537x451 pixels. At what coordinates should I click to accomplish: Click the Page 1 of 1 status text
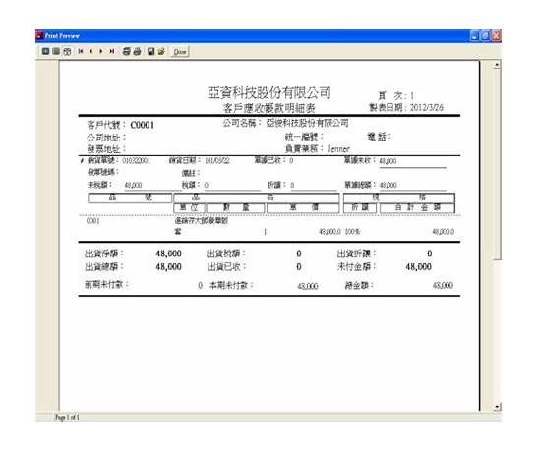[x=67, y=417]
